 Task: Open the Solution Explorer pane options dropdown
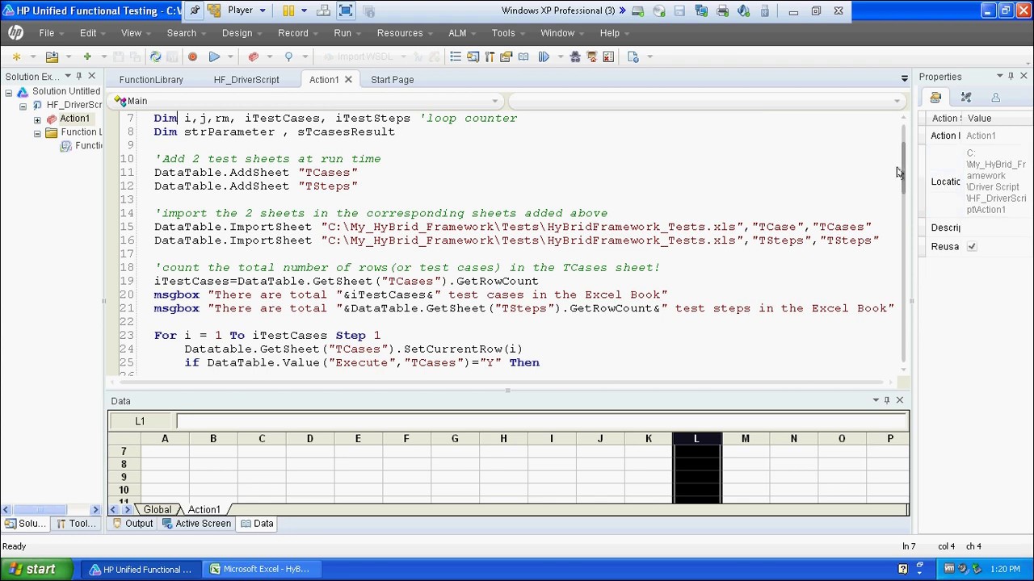pos(67,77)
